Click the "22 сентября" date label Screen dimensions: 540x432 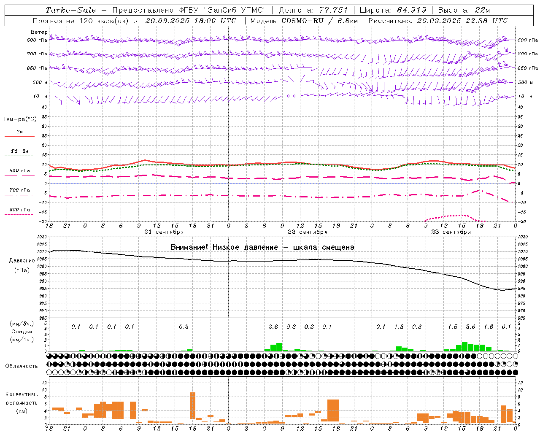[308, 232]
